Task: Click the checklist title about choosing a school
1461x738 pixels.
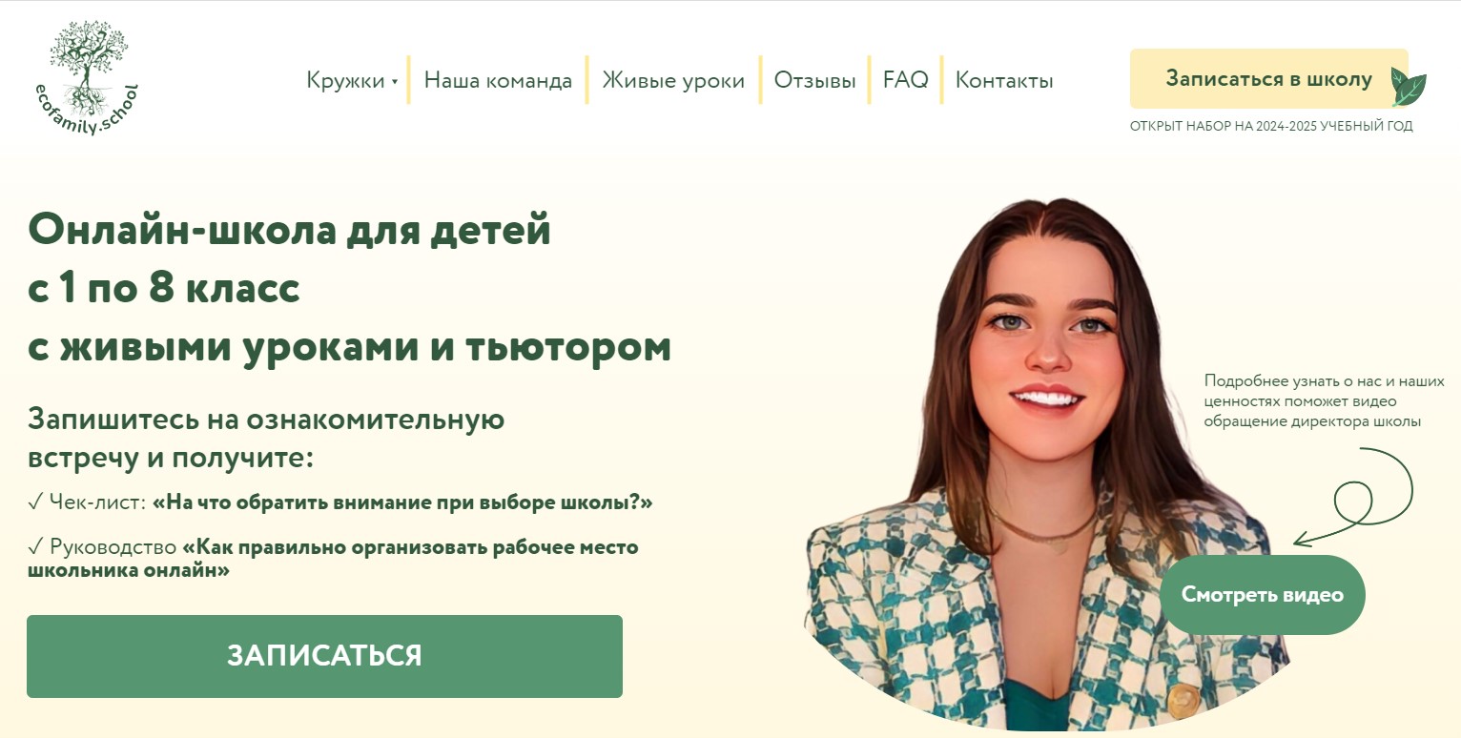Action: [x=402, y=502]
